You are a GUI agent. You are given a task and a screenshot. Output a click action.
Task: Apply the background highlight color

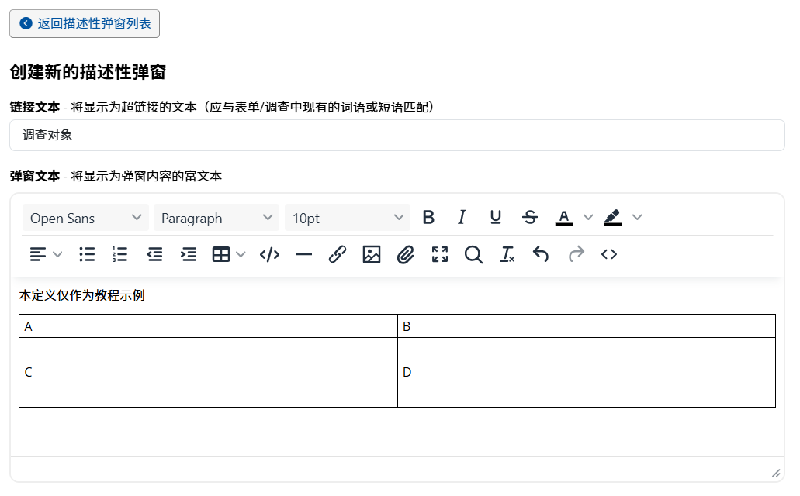613,218
